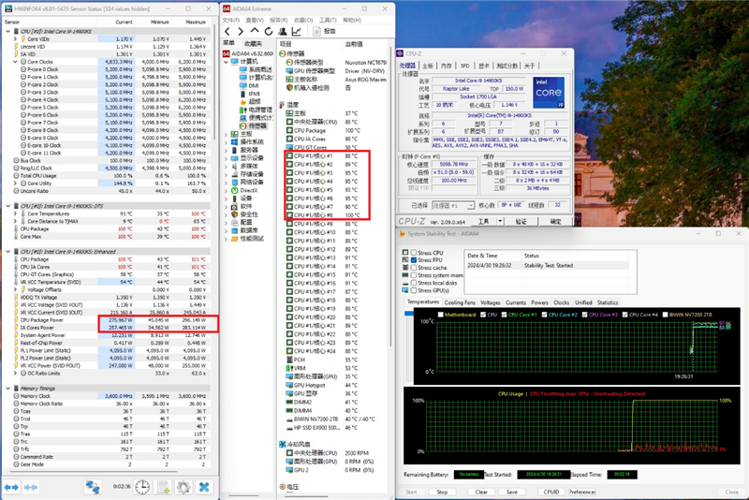Click HWiNFO log file icon
This screenshot has height=500, width=749.
coord(163,487)
